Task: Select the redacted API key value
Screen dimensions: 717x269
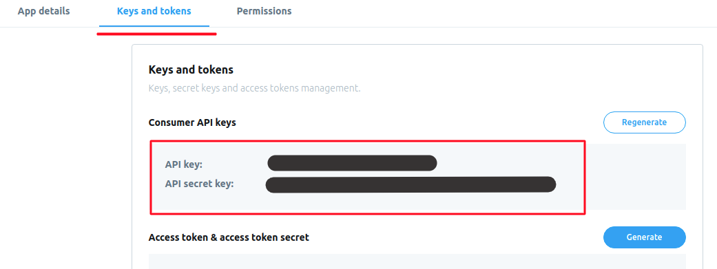Action: coord(352,163)
